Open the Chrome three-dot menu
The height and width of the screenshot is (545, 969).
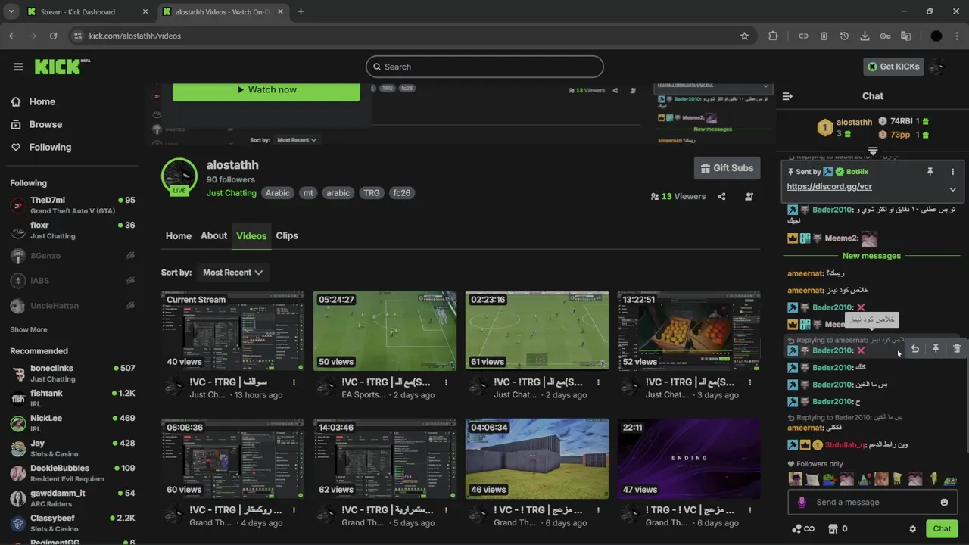(958, 36)
